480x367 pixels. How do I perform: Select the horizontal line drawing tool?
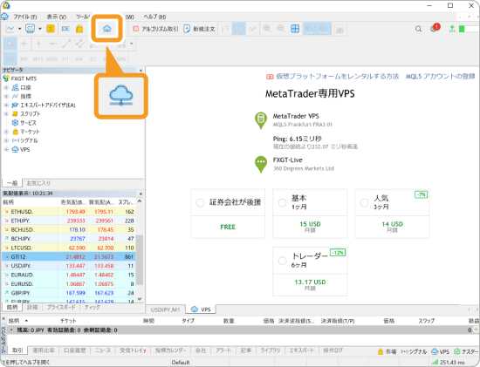click(52, 44)
